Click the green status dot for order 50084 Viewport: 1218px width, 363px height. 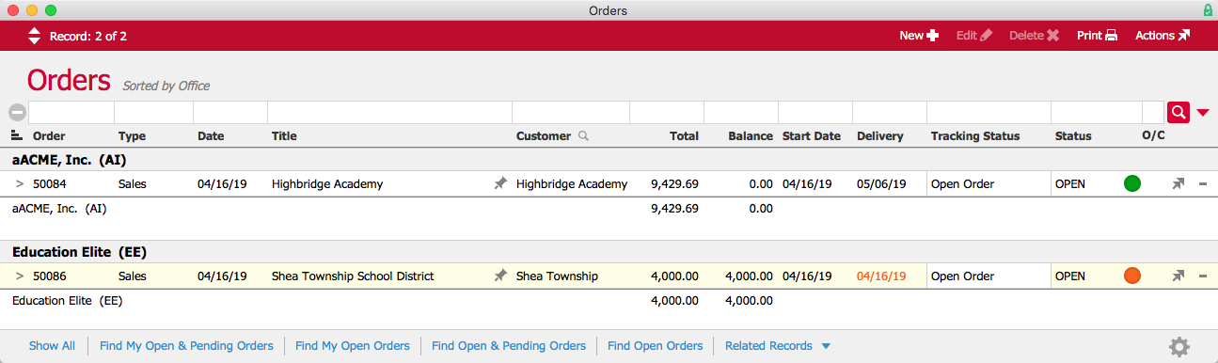pyautogui.click(x=1132, y=183)
